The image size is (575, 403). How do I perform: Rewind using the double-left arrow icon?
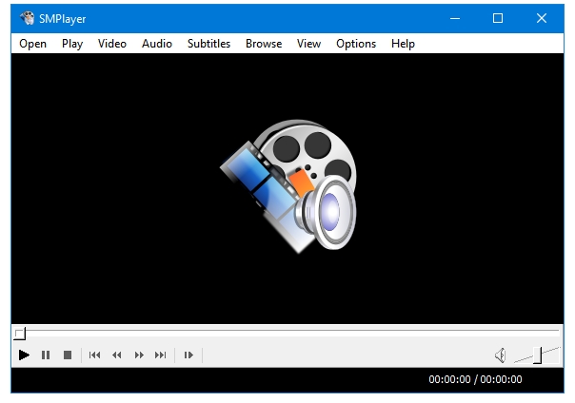coord(116,355)
